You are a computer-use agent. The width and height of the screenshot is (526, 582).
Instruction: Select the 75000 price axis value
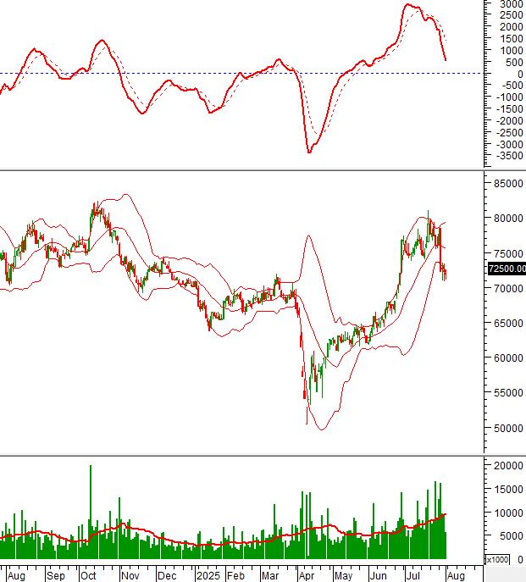pyautogui.click(x=508, y=253)
